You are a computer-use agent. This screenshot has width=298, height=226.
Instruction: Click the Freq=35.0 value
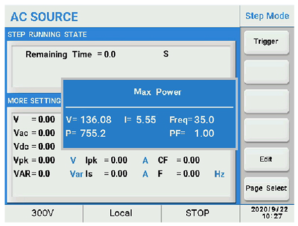[192, 119]
